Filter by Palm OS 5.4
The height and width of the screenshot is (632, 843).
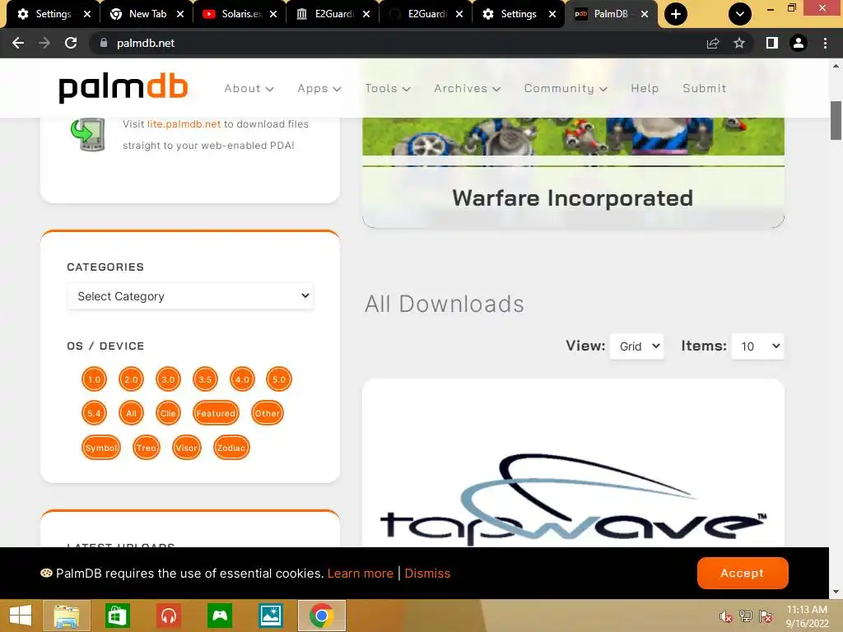pyautogui.click(x=94, y=413)
